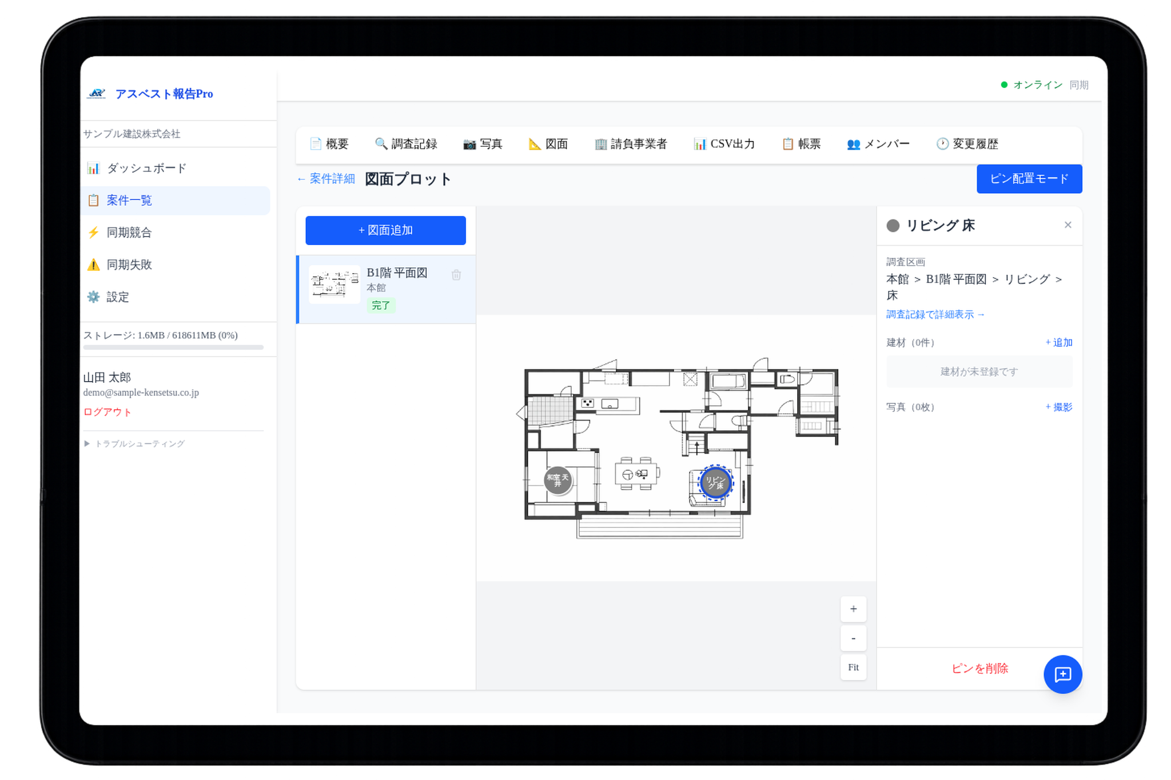The image size is (1171, 780).
Task: Add a new drawing with 図面追加
Action: [386, 230]
